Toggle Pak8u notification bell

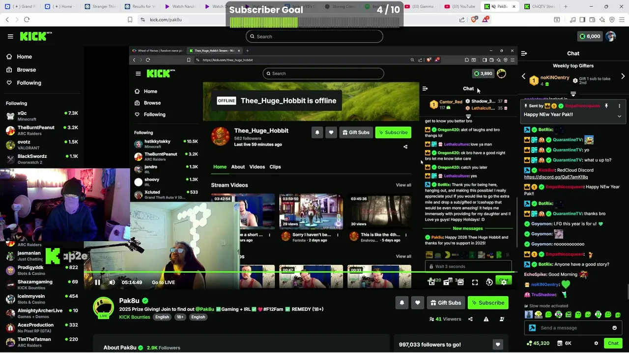(x=401, y=303)
